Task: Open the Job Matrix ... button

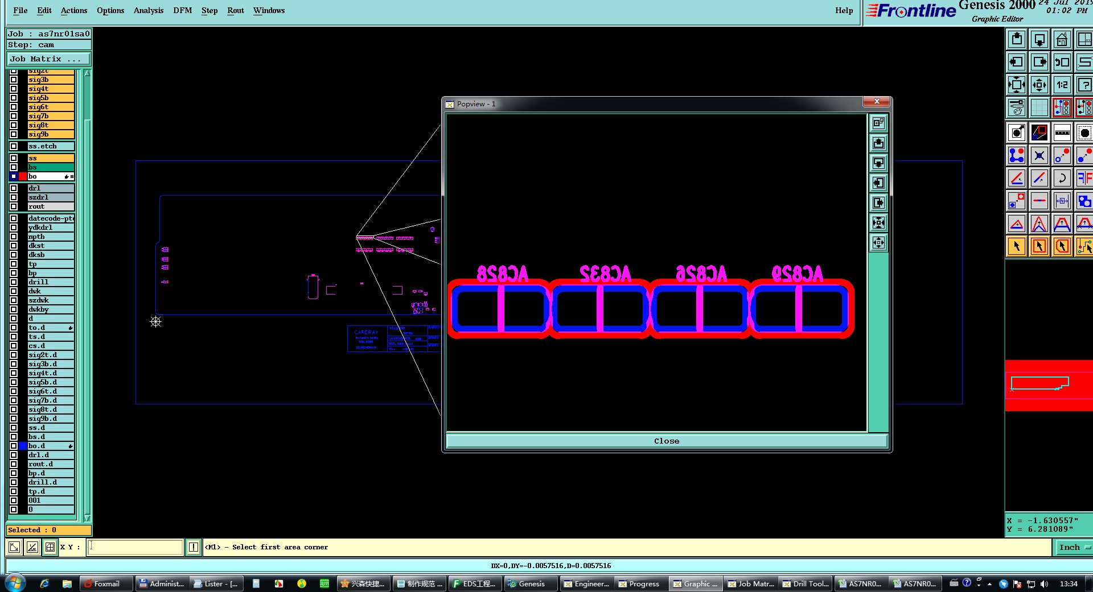Action: tap(48, 59)
